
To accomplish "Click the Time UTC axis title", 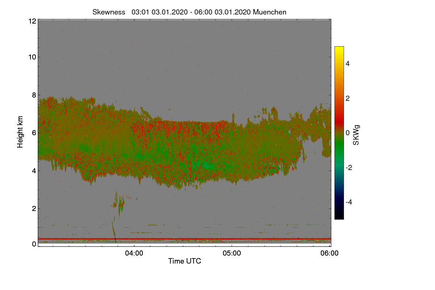I will coord(185,261).
